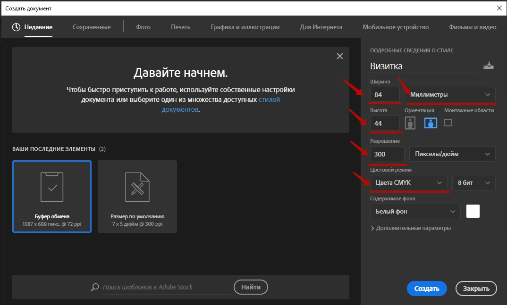Close the Давайте начнем banner with X
Image resolution: width=507 pixels, height=305 pixels.
[339, 56]
